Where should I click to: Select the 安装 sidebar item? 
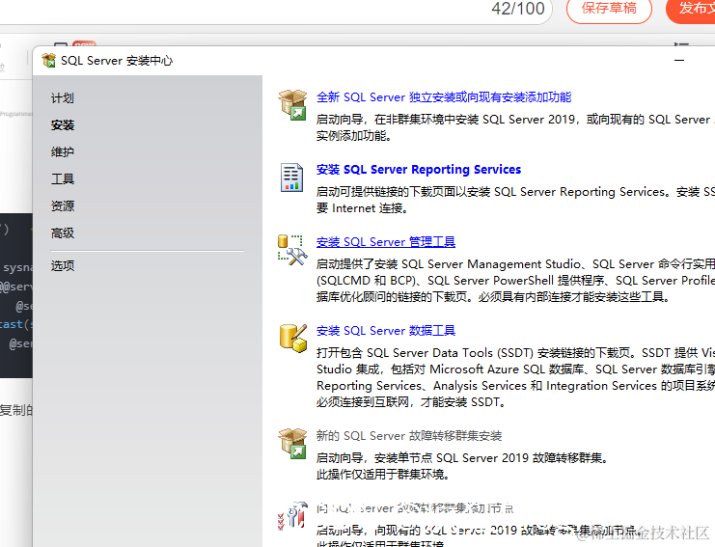point(63,124)
